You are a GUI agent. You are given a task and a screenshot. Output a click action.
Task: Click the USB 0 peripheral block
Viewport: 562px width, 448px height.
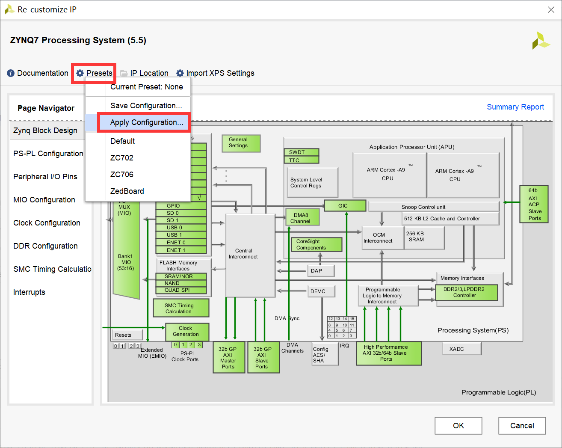pyautogui.click(x=181, y=228)
